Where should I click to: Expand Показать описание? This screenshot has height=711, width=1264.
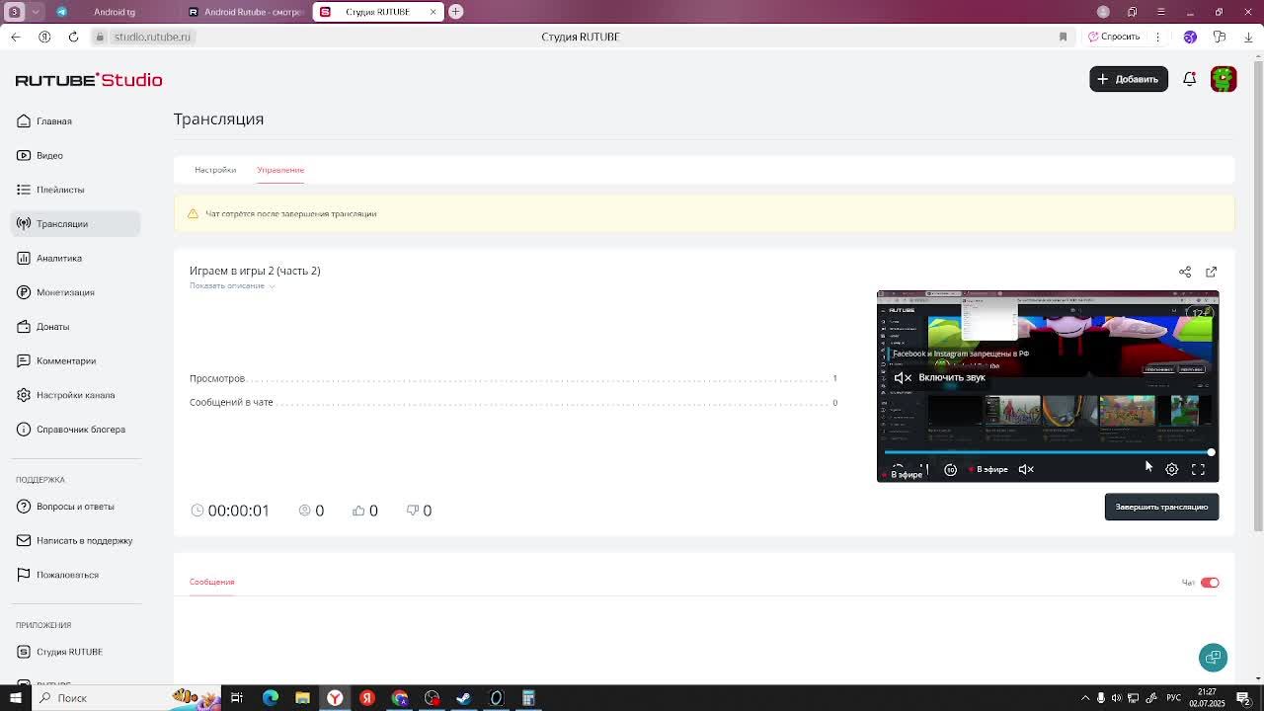(x=232, y=285)
